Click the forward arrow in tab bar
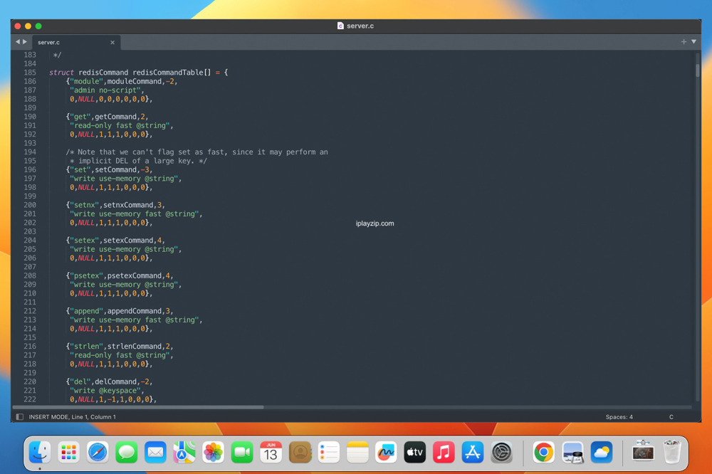Viewport: 712px width, 474px height. tap(25, 42)
